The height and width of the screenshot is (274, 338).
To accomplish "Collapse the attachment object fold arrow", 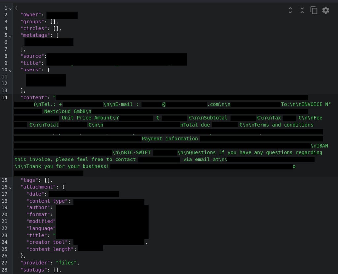I will coord(10,188).
